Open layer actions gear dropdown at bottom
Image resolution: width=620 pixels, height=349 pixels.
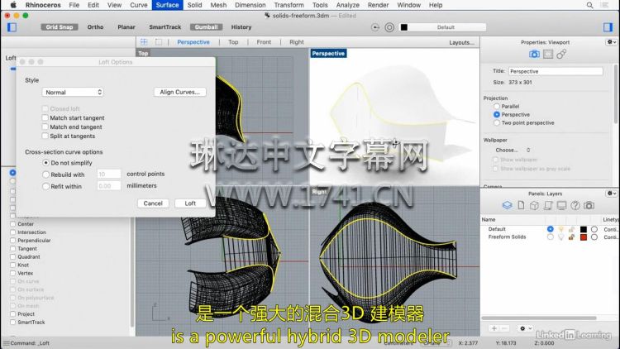[525, 328]
